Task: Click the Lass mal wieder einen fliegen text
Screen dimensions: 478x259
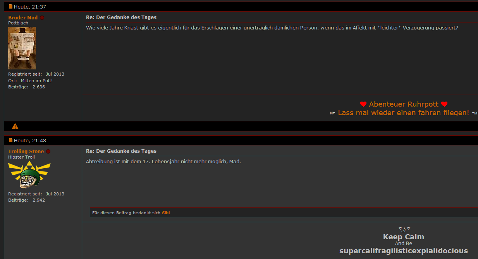Action: pyautogui.click(x=403, y=113)
